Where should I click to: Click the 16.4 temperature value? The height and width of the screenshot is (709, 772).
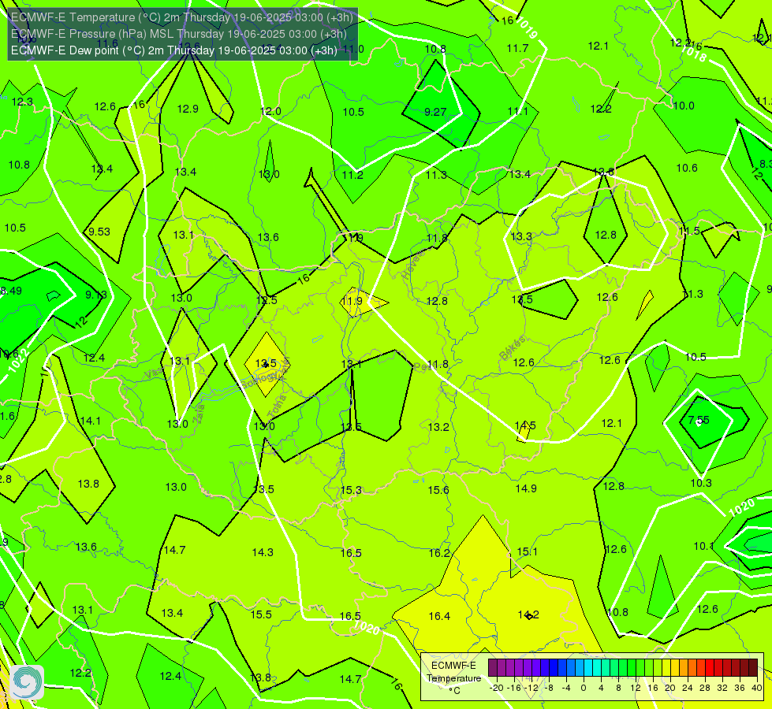point(439,616)
